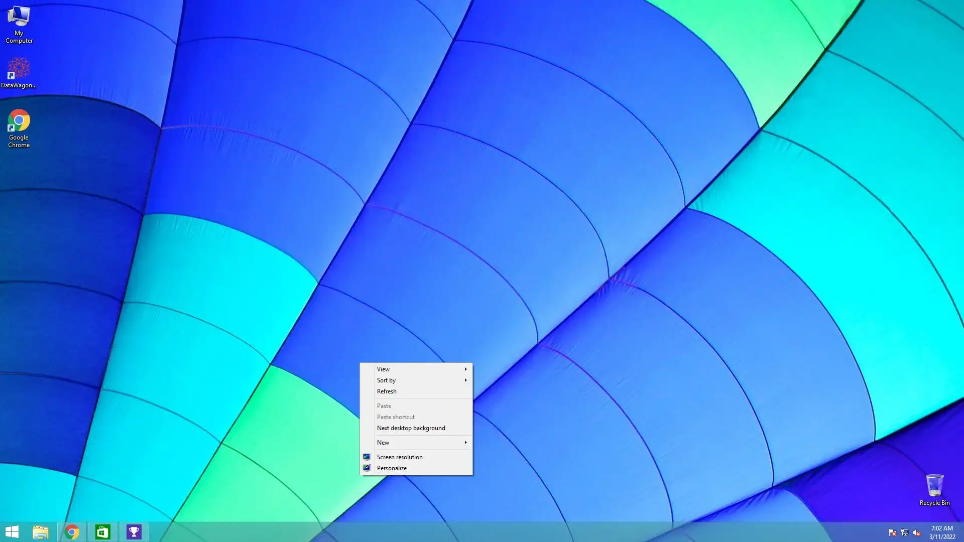Open File Explorer from the taskbar
This screenshot has width=964, height=542.
coord(41,532)
